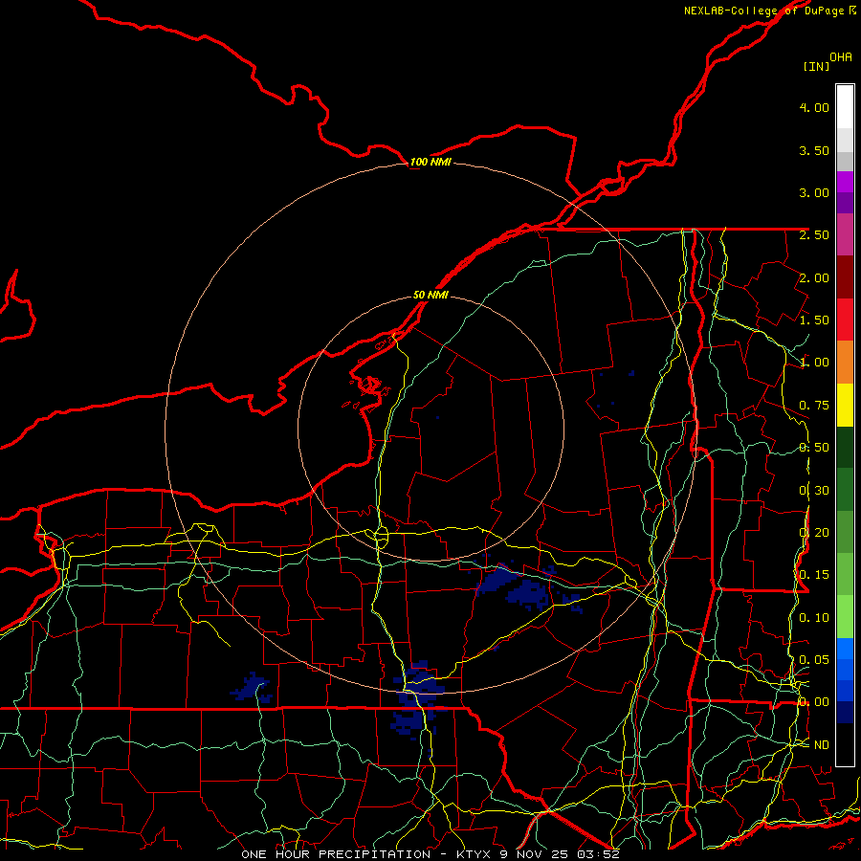Screen dimensions: 861x861
Task: Click the '0.20' legend value
Action: click(814, 533)
